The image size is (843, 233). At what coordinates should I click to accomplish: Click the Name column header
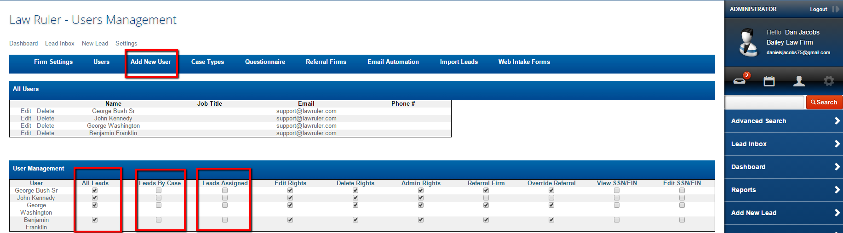pyautogui.click(x=113, y=103)
